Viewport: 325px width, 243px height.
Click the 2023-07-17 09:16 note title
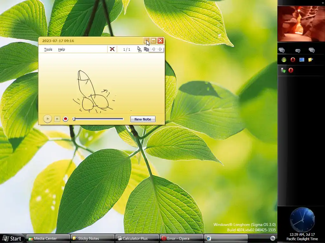[58, 41]
